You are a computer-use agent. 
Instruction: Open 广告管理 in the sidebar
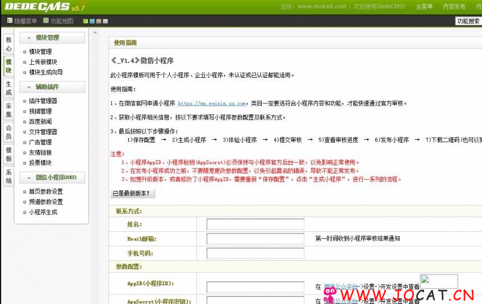tap(40, 142)
